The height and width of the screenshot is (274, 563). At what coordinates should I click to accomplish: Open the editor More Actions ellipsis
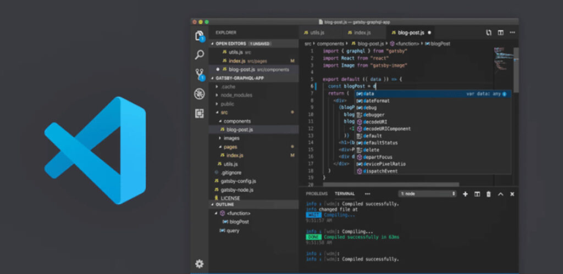512,32
